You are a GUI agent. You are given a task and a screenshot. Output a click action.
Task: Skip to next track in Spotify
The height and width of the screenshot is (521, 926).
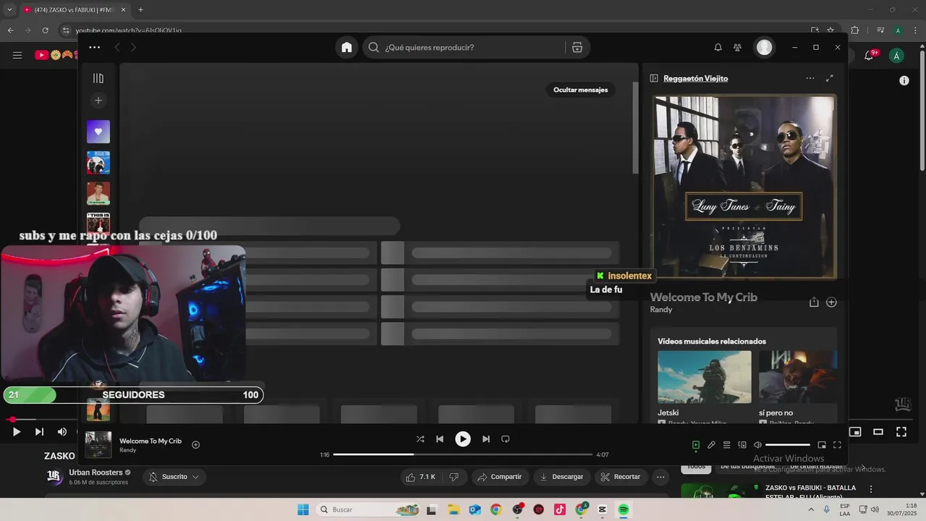point(486,439)
